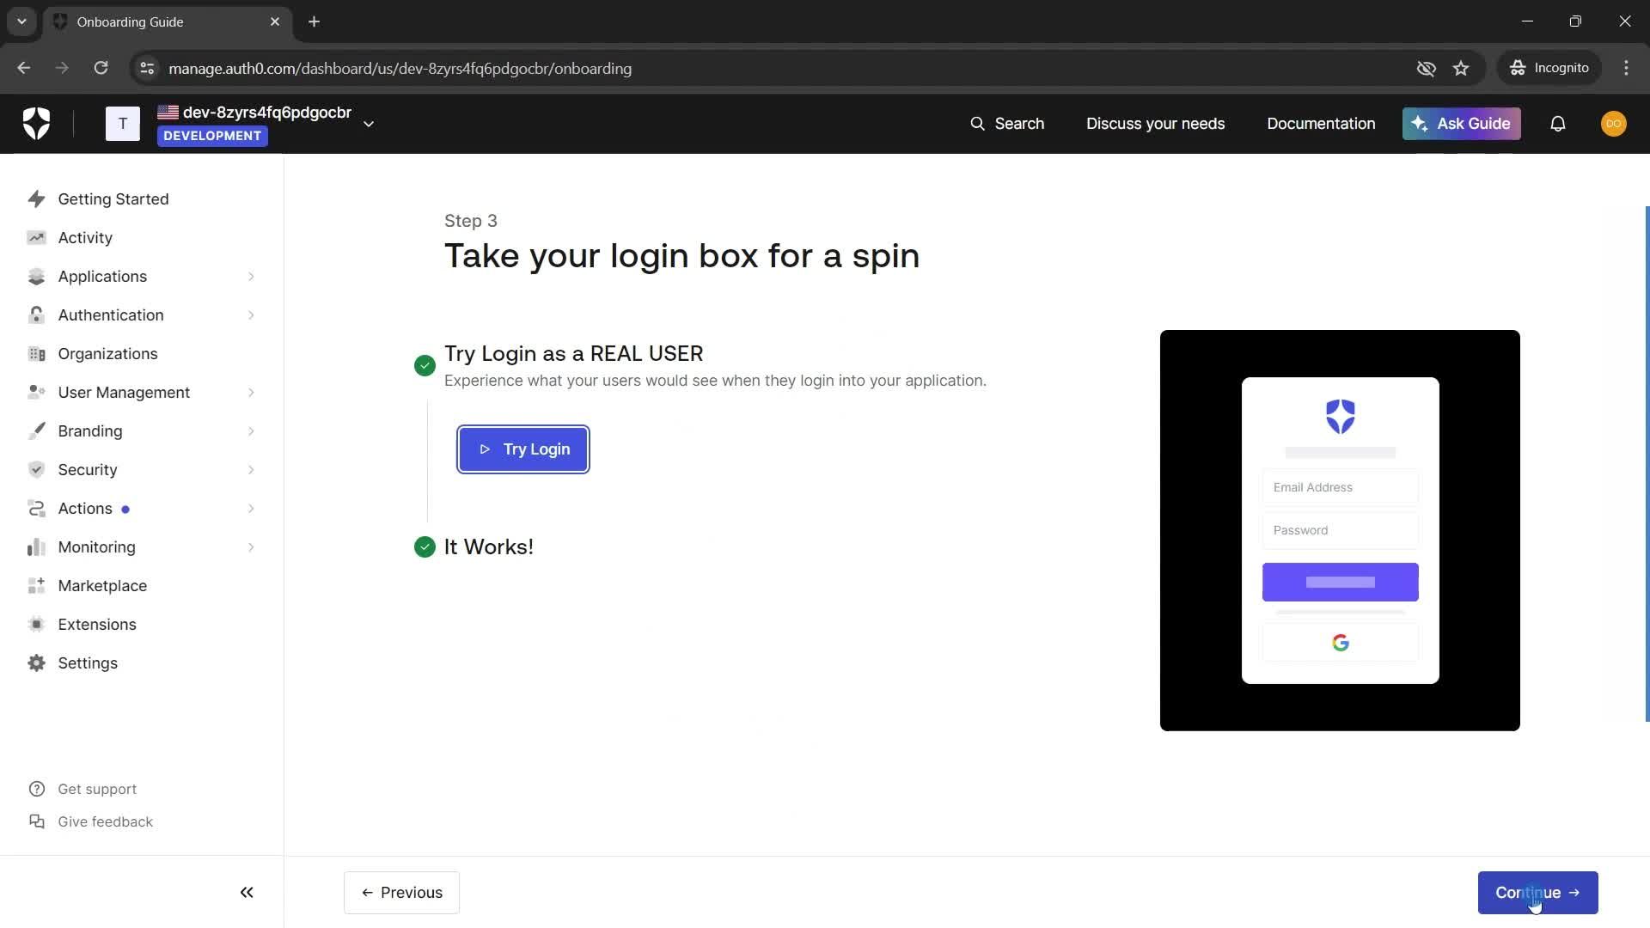1650x928 pixels.
Task: Click the Auth0 shield logo
Action: [36, 124]
